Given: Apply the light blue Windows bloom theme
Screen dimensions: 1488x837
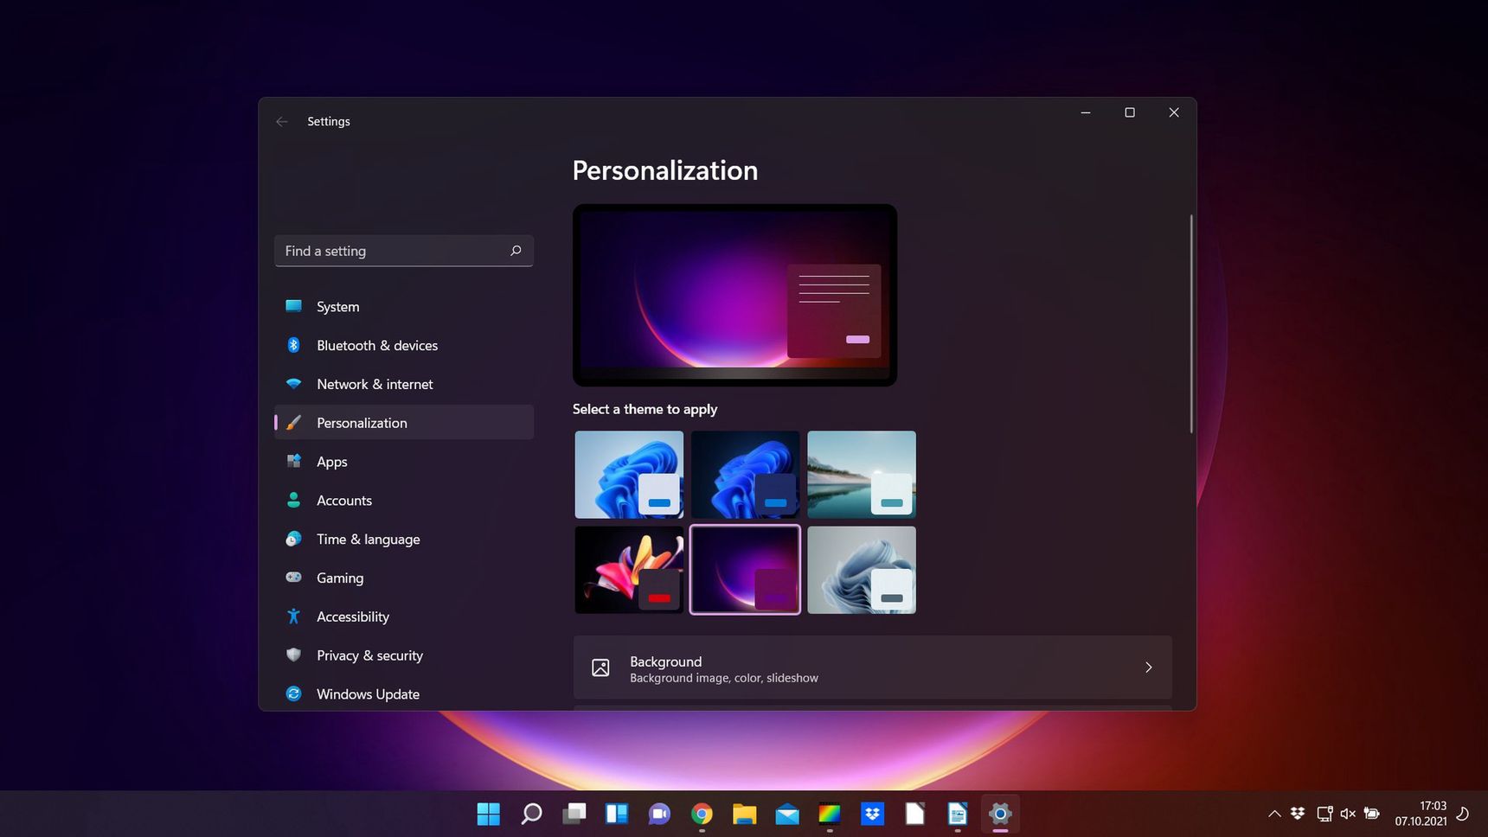Looking at the screenshot, I should point(629,475).
